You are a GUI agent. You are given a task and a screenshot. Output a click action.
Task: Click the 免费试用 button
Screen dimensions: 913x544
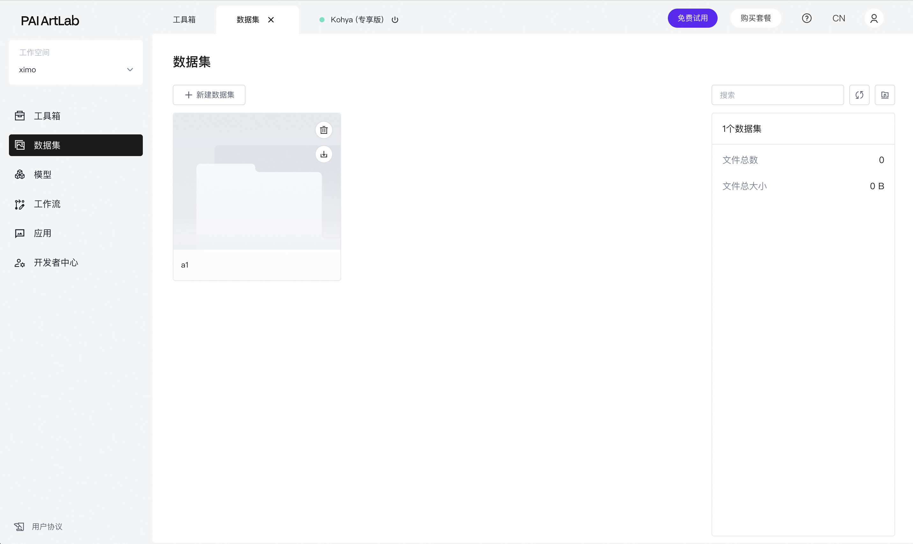pos(692,18)
